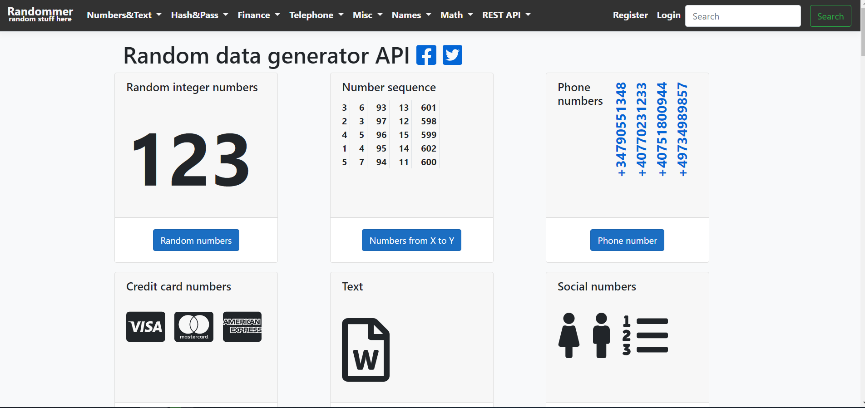Viewport: 865px width, 408px height.
Task: Click the American Express icon
Action: click(x=242, y=327)
